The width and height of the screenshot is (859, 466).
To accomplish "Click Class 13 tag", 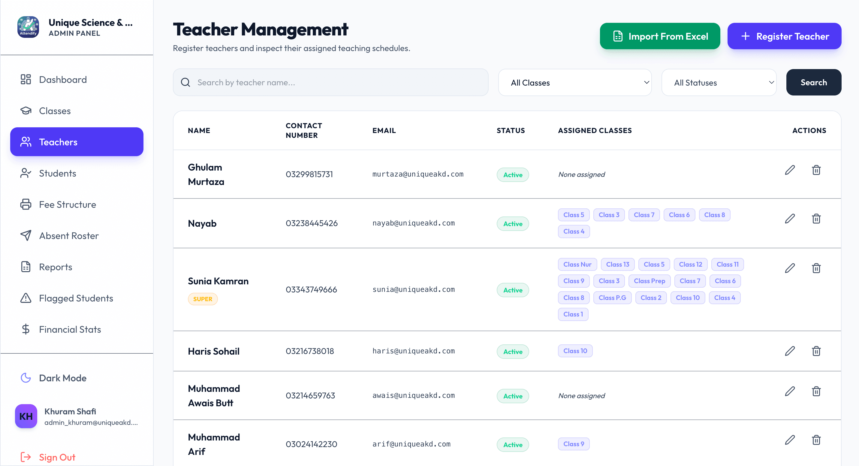I will 618,264.
